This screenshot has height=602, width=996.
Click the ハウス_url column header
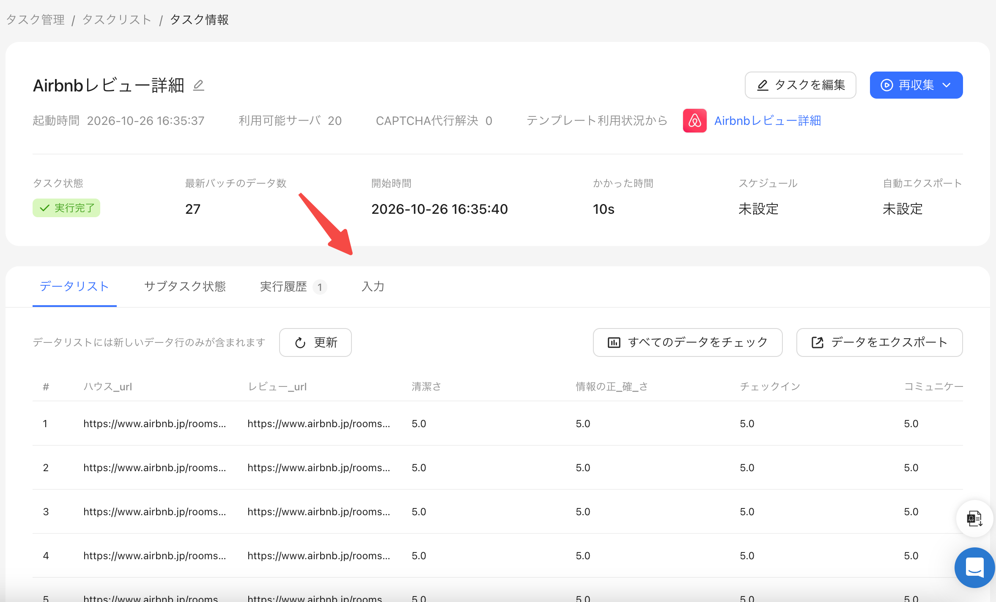point(108,387)
